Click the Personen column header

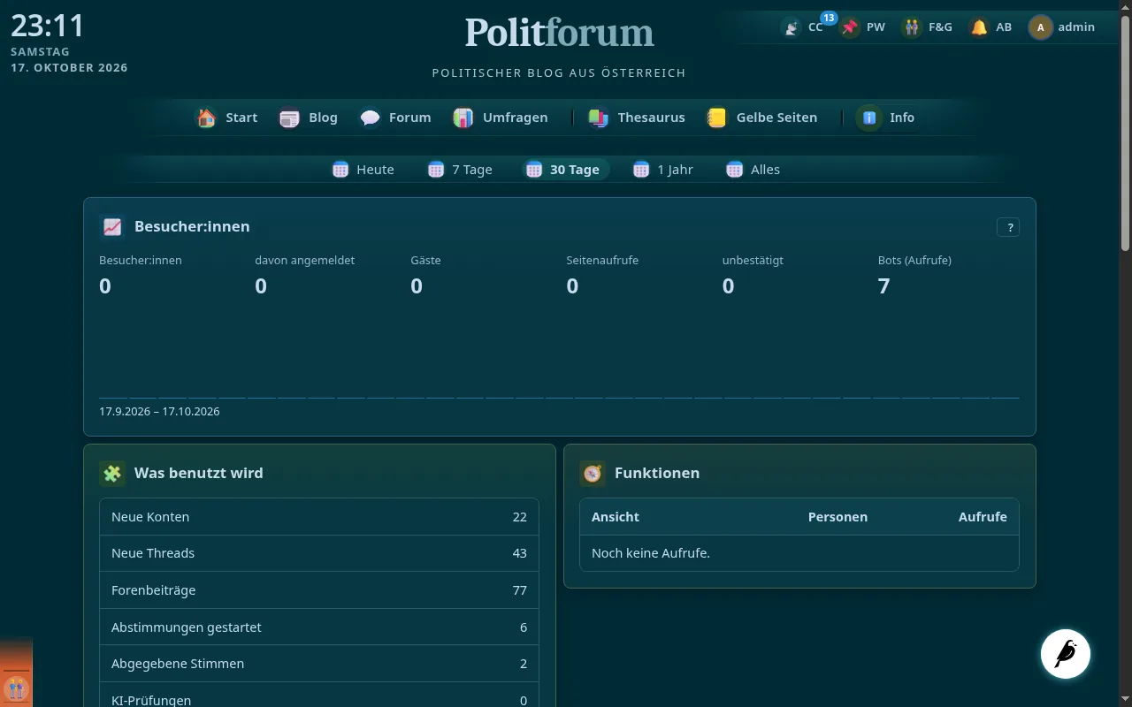[838, 517]
